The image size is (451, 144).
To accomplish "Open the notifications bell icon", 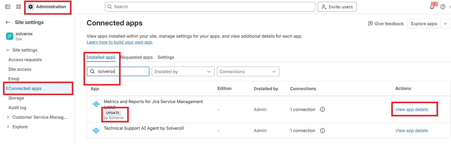I will point(432,7).
